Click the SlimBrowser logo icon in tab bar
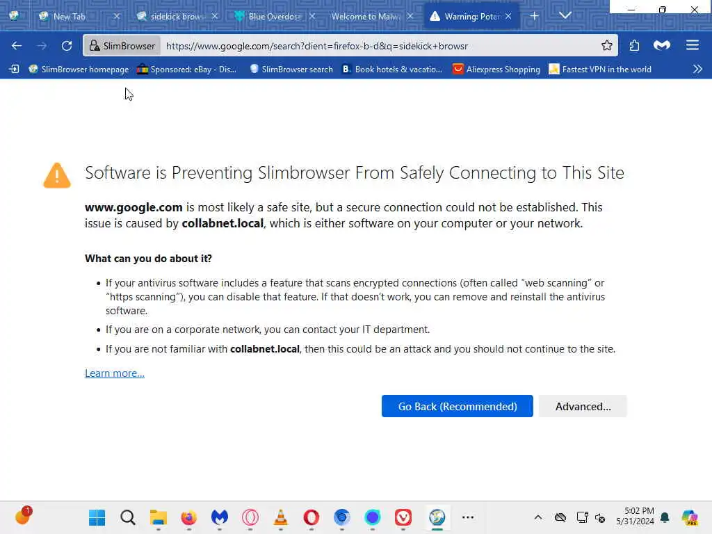This screenshot has width=712, height=534. click(x=14, y=15)
